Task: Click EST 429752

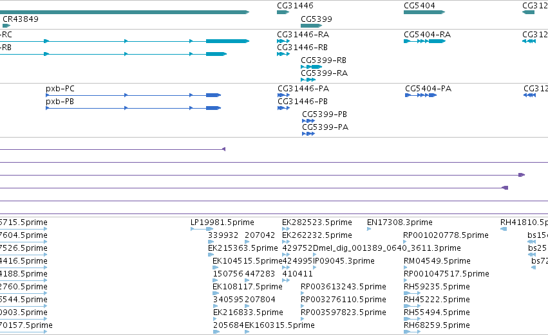Action: coord(298,248)
